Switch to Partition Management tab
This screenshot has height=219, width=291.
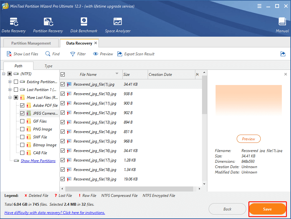pos(31,43)
